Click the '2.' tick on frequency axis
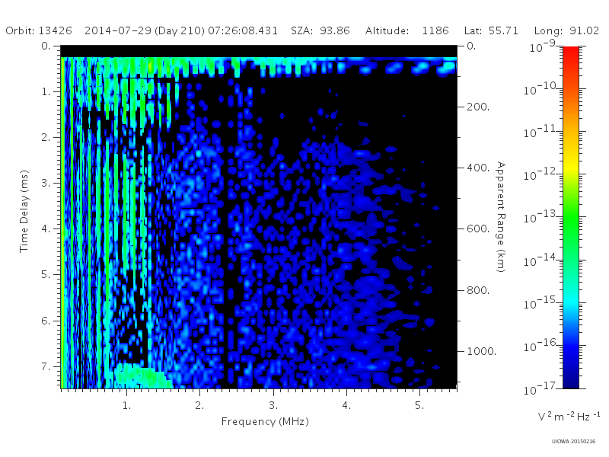 click(x=199, y=406)
